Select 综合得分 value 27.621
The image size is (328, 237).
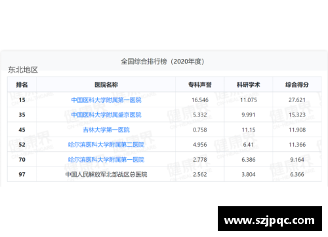(x=297, y=100)
